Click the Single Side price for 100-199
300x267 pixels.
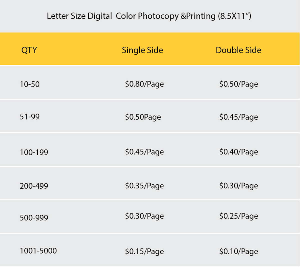144,152
